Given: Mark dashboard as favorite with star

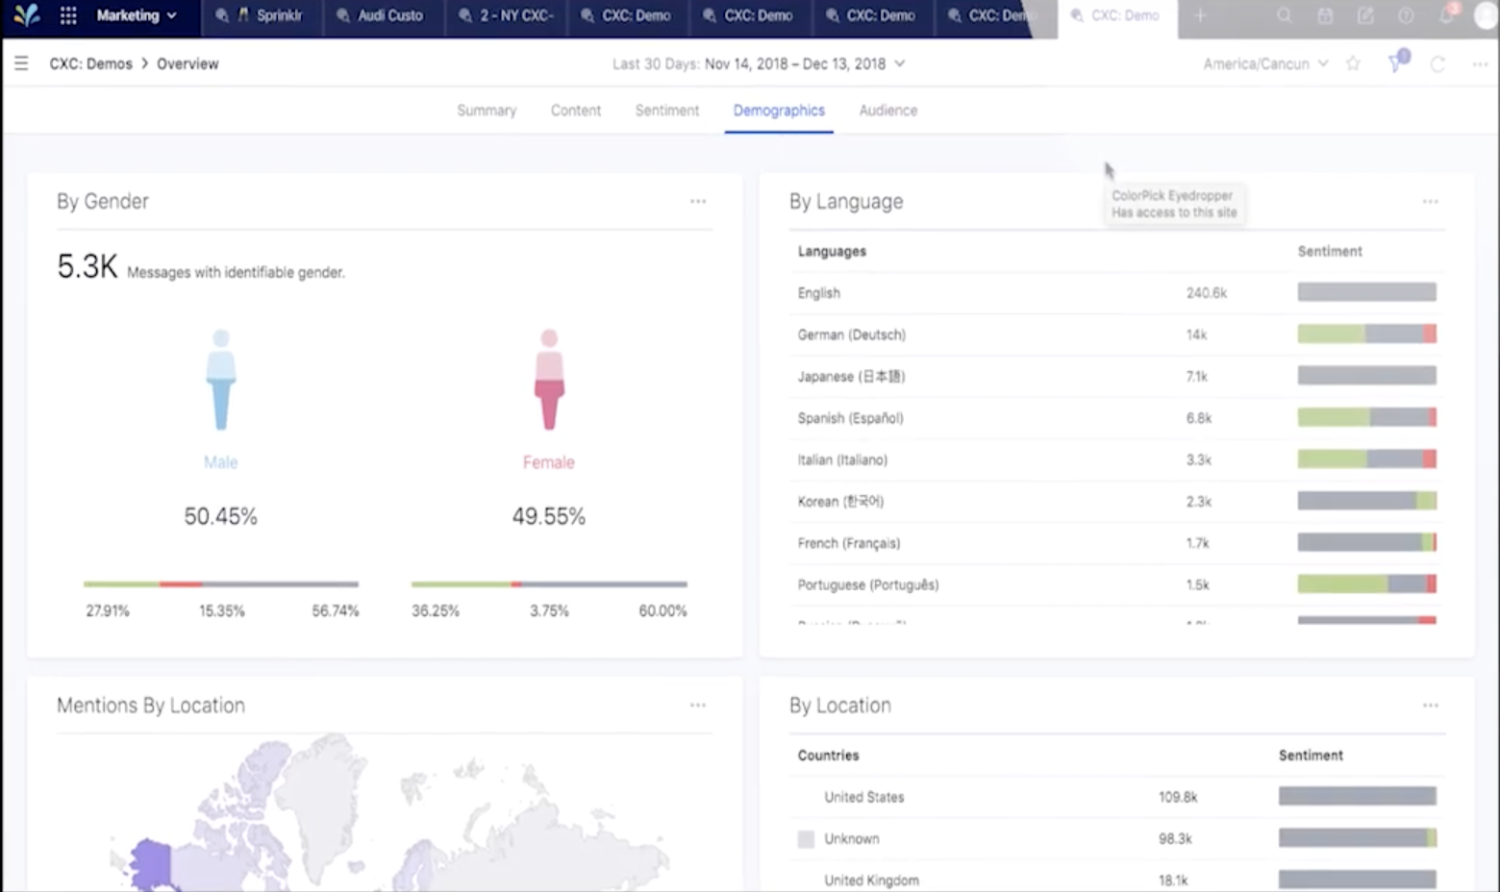Looking at the screenshot, I should coord(1353,63).
